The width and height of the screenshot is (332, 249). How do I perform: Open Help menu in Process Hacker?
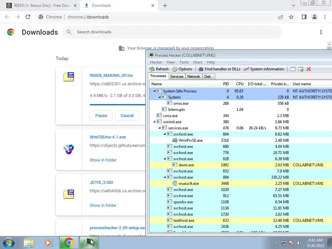click(x=211, y=62)
